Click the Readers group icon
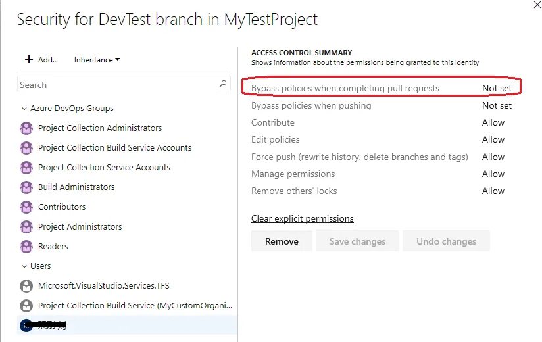The width and height of the screenshot is (542, 342). point(26,247)
